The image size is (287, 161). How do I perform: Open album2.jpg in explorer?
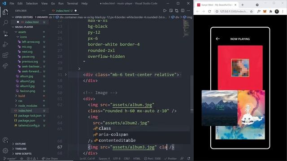[x=27, y=81]
